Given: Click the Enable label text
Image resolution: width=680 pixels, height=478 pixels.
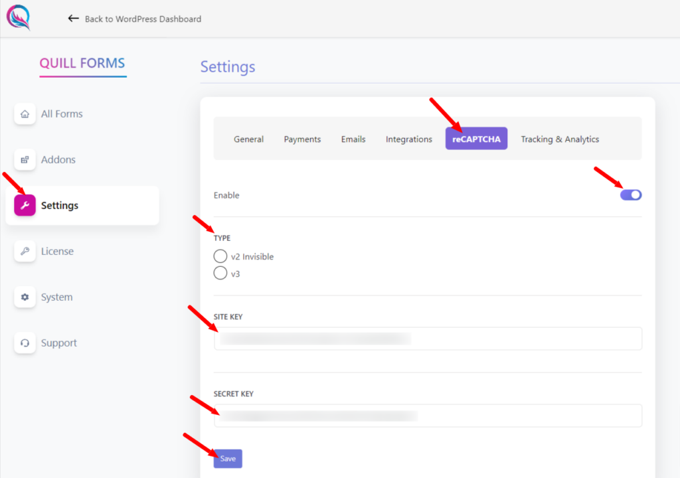Looking at the screenshot, I should [x=226, y=195].
